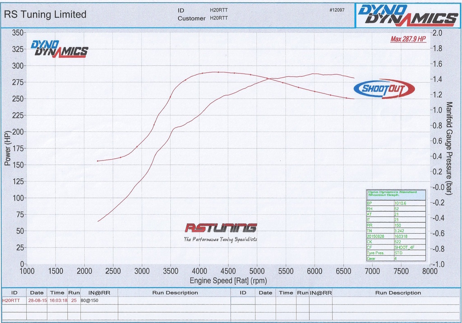Image resolution: width=462 pixels, height=323 pixels.
Task: Click the 80@150 cell in the run table
Action: 89,300
